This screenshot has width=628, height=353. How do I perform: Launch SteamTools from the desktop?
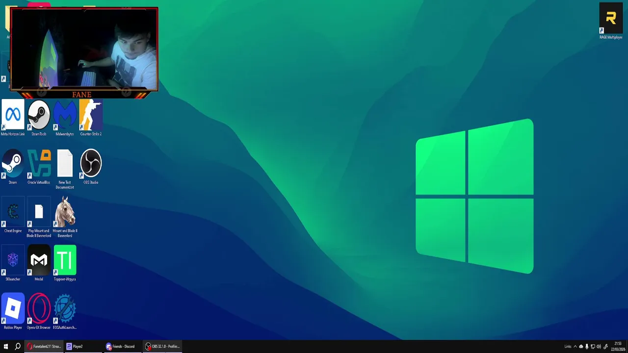click(39, 118)
